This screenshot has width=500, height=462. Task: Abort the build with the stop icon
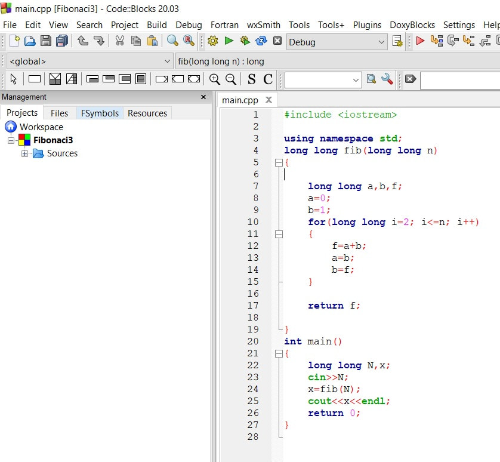point(277,41)
